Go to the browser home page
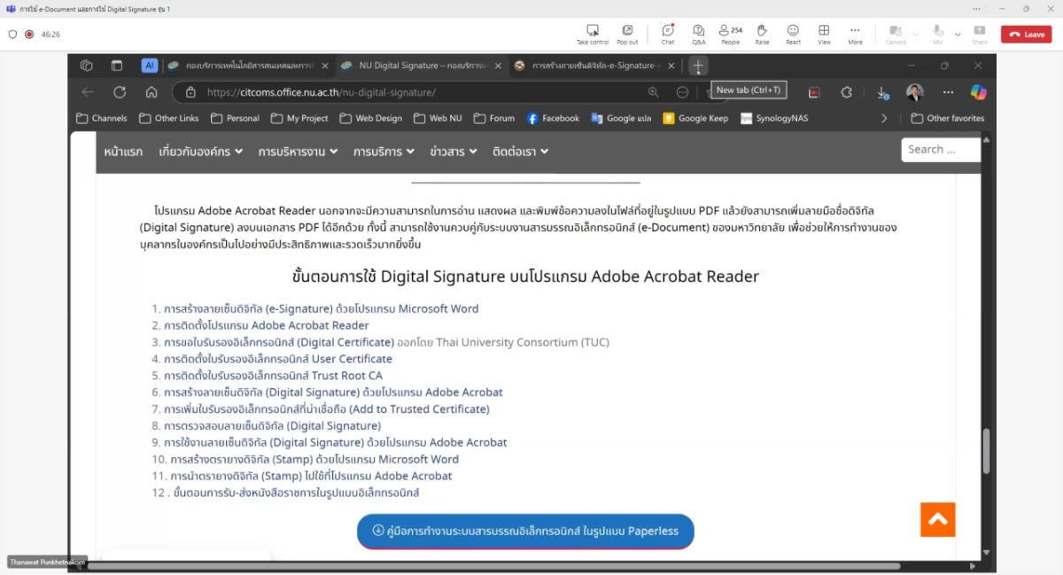 click(x=151, y=92)
